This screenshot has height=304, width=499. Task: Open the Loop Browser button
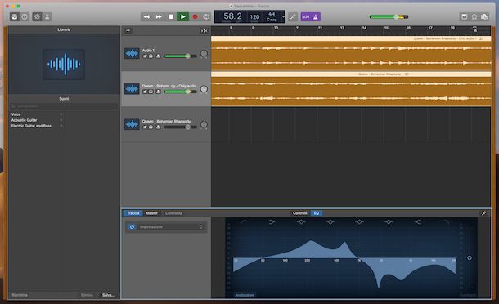474,16
